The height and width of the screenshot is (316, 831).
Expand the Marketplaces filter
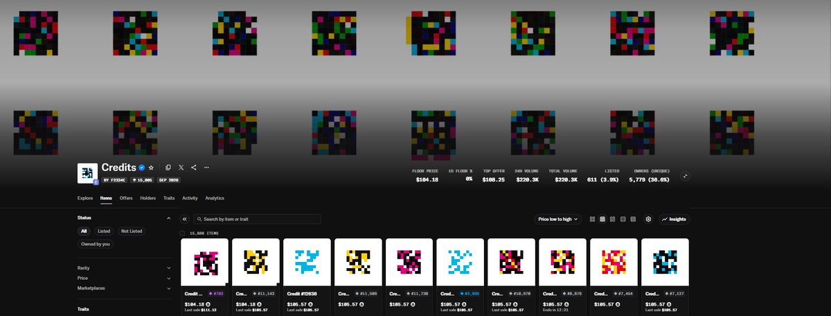point(124,288)
